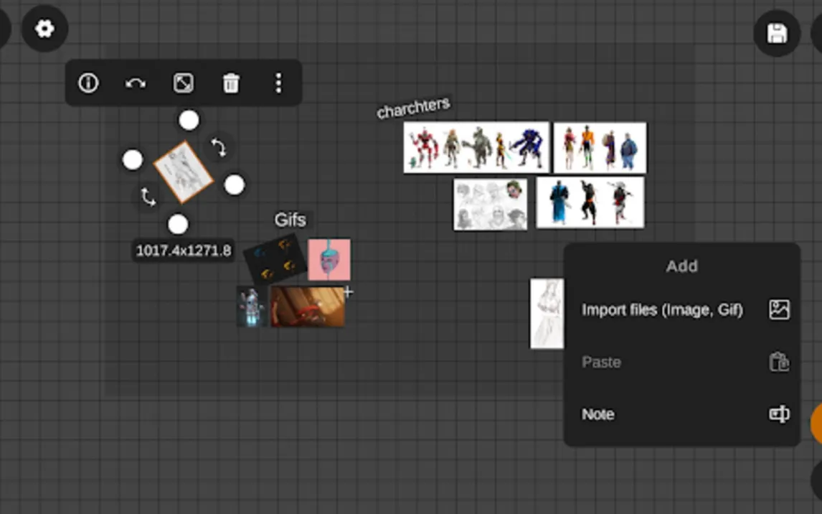
Task: Open the settings gear
Action: click(x=44, y=29)
